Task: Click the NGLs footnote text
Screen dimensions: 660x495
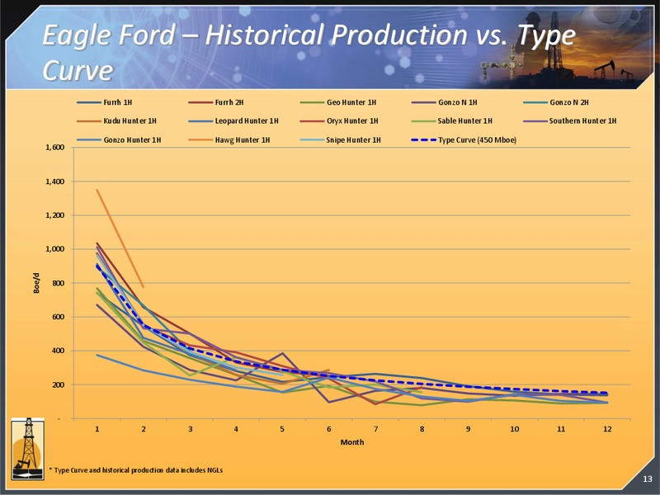Action: pos(136,469)
